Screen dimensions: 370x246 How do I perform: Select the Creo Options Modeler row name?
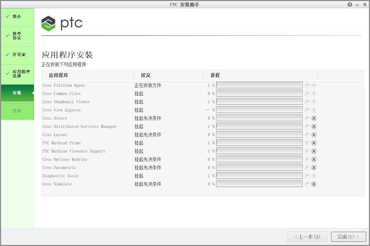tap(65, 159)
